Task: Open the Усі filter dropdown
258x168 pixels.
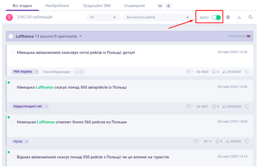Action: 103,17
